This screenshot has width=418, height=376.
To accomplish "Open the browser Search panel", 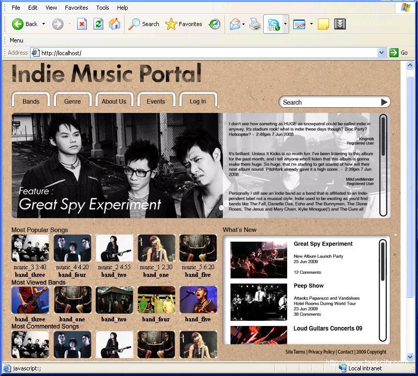I will 144,24.
